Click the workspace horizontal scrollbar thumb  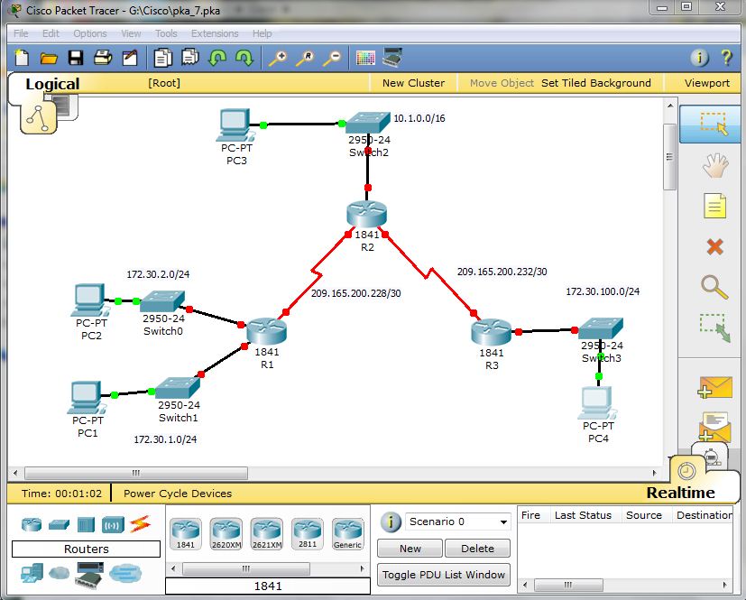136,473
